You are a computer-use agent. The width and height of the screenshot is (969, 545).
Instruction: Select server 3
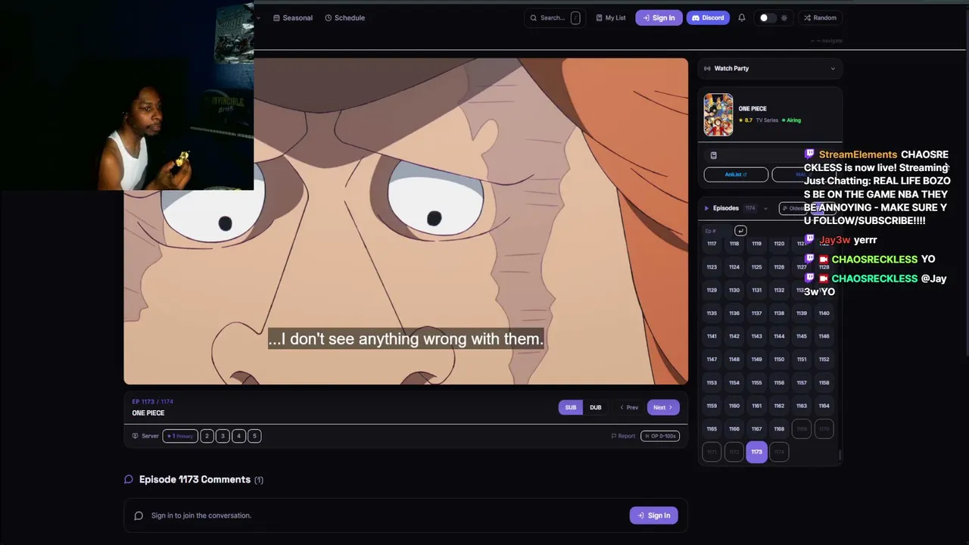(x=223, y=436)
